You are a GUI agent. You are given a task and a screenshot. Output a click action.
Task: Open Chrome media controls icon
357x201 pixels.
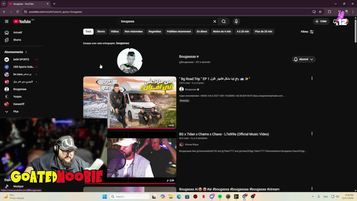[x=339, y=12]
